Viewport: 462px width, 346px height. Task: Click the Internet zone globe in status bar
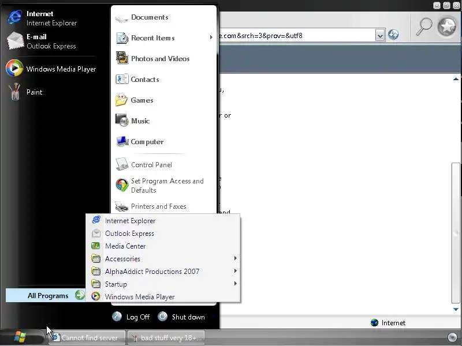[374, 322]
